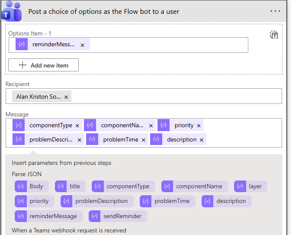Remove description token from Message field
The image size is (292, 235).
pyautogui.click(x=202, y=140)
